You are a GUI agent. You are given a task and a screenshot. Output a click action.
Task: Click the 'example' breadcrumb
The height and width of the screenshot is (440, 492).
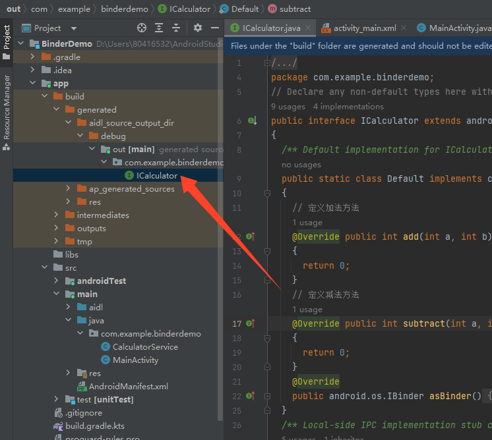tap(74, 9)
